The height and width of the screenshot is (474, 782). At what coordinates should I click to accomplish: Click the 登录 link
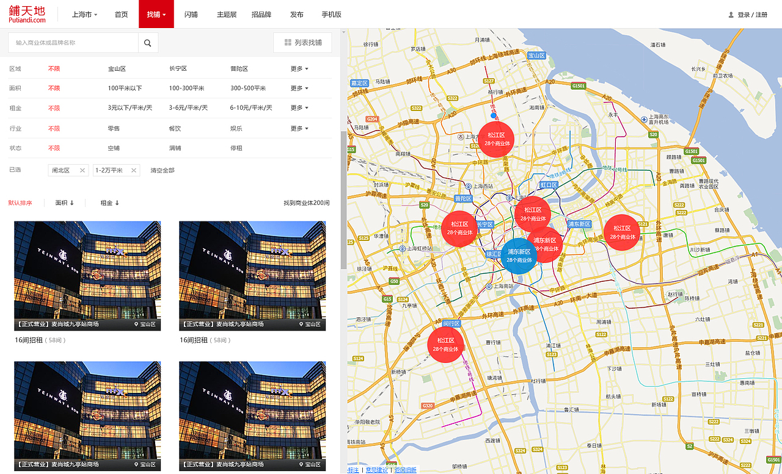pos(744,15)
